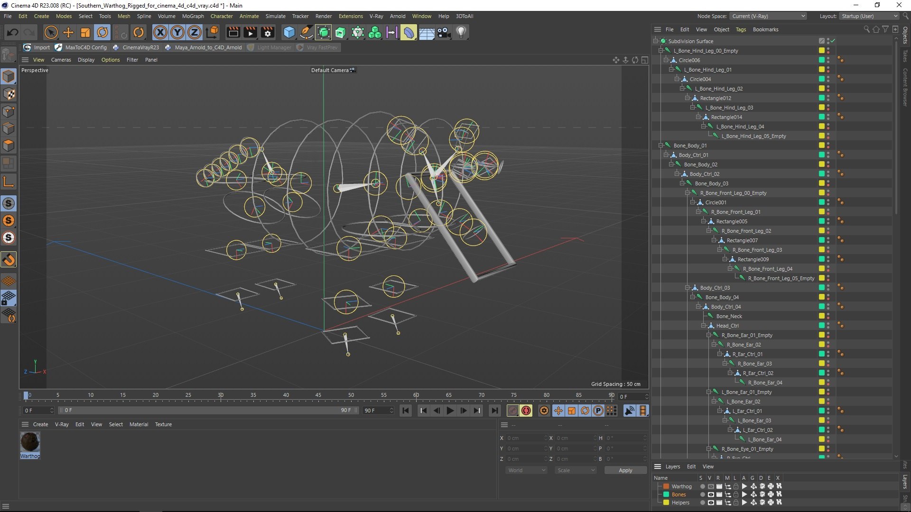This screenshot has height=512, width=911.
Task: Click Maya_Arnold_to_C4D_Arnold button
Action: point(203,47)
